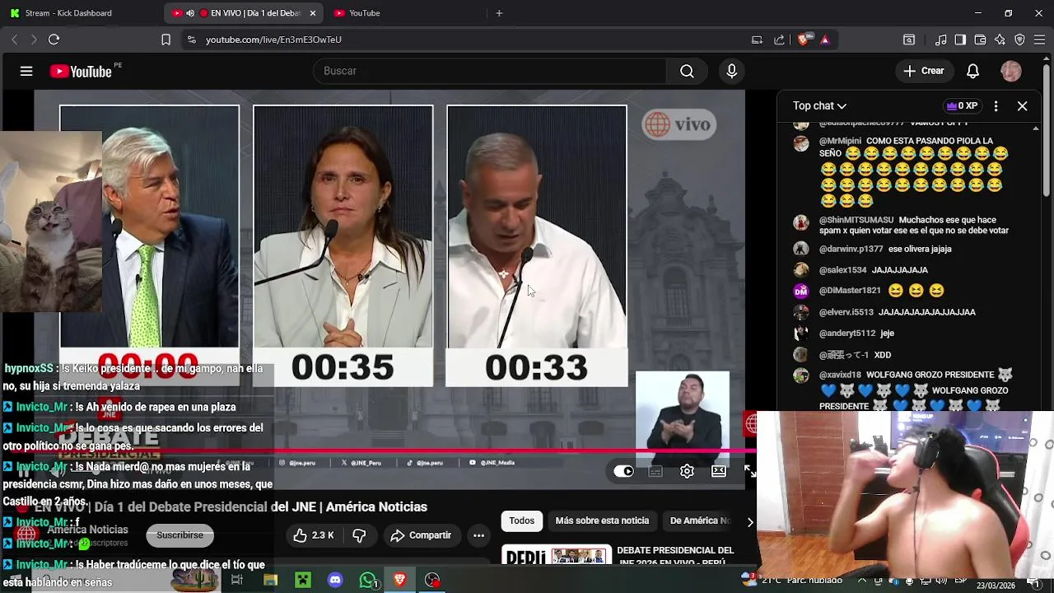The image size is (1054, 593).
Task: Dislike the video
Action: [x=359, y=535]
